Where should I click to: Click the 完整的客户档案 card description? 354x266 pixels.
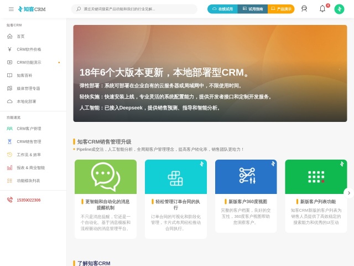point(246,216)
